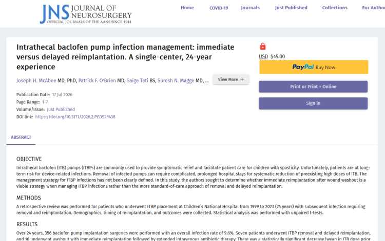The height and width of the screenshot is (241, 385).
Task: Click the $45.00 price text
Action: [278, 56]
